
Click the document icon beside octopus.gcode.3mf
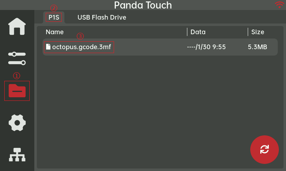click(x=48, y=47)
